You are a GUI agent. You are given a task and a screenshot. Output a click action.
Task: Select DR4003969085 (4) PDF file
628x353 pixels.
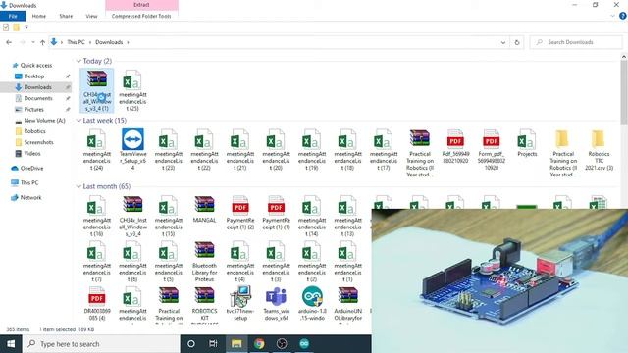tap(97, 304)
